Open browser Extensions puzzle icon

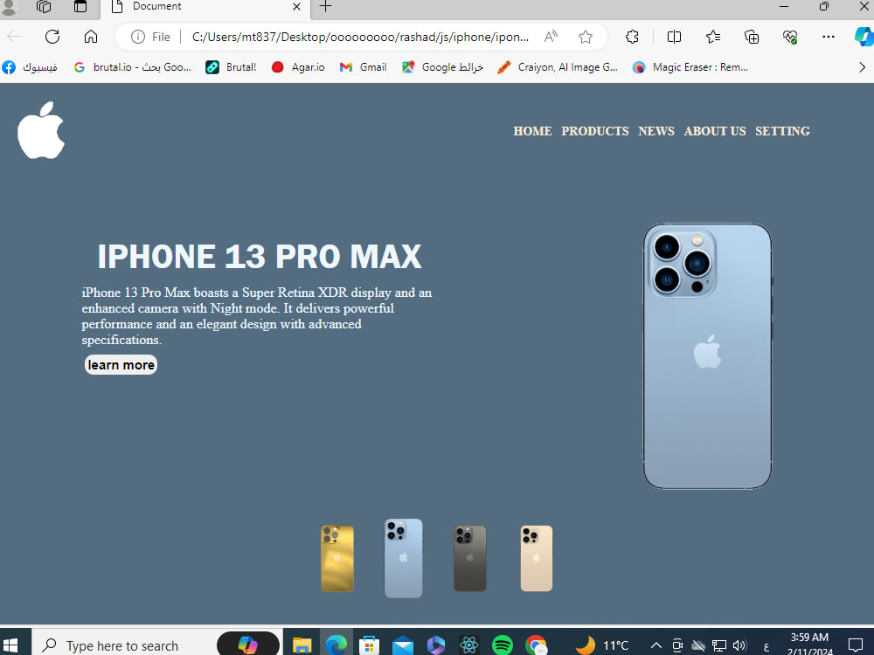pos(632,37)
